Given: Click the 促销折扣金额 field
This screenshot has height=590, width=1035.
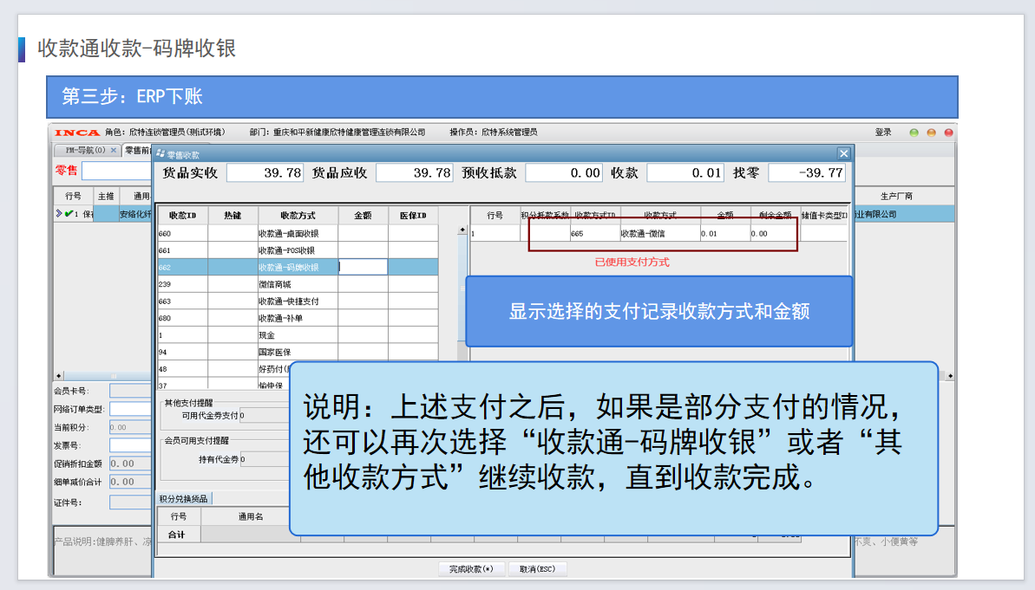Looking at the screenshot, I should click(x=130, y=464).
